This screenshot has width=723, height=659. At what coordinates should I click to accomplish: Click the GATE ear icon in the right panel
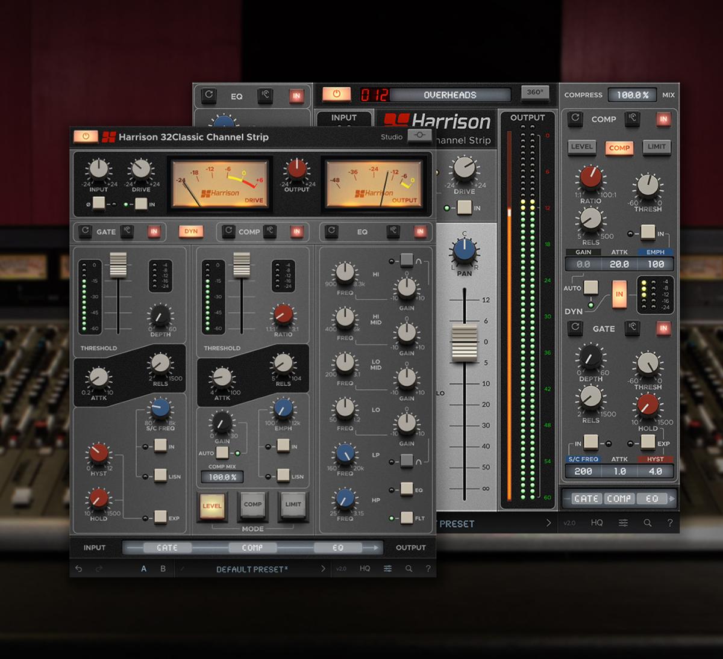[632, 327]
